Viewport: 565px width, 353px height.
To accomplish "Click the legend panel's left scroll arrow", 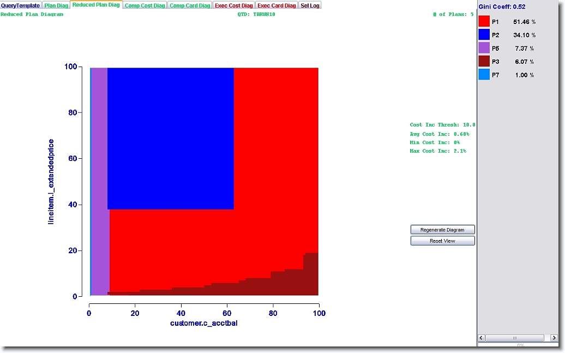I will 482,338.
